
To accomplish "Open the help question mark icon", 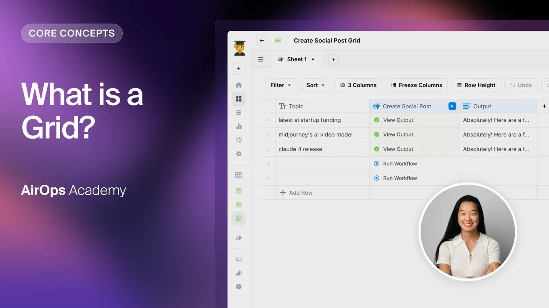I will pos(239,287).
